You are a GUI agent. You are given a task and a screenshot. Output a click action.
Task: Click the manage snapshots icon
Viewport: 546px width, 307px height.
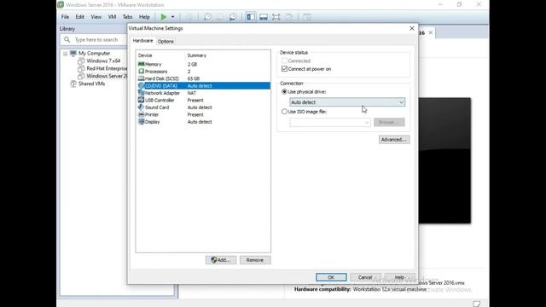coord(233,17)
